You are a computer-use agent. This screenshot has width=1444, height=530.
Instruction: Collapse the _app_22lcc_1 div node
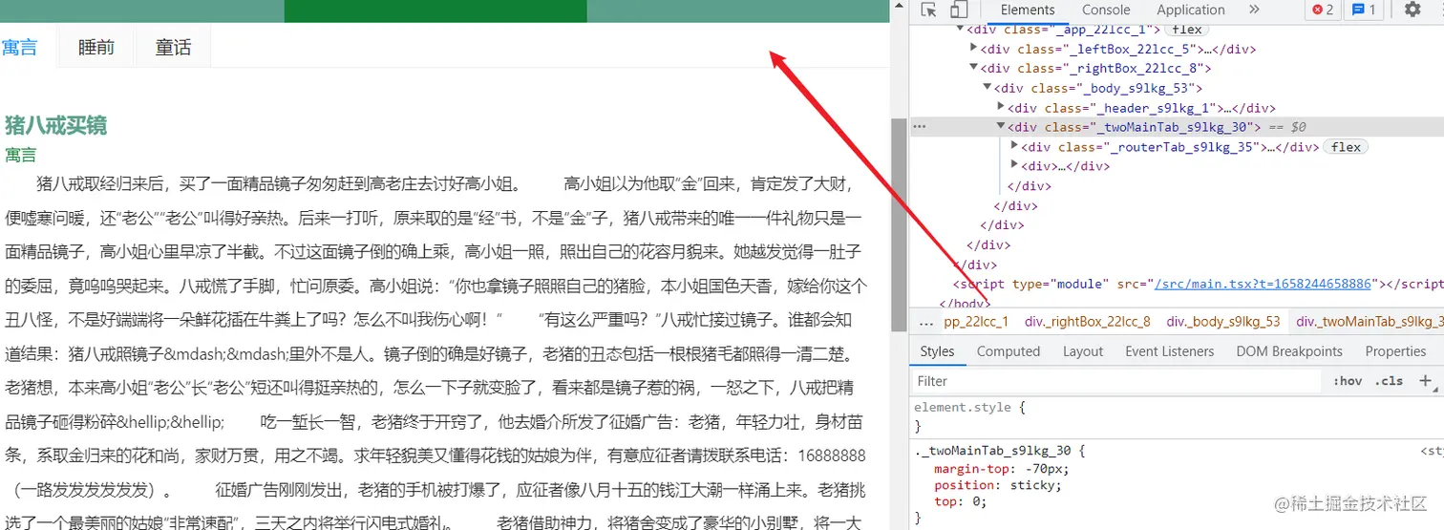[961, 30]
